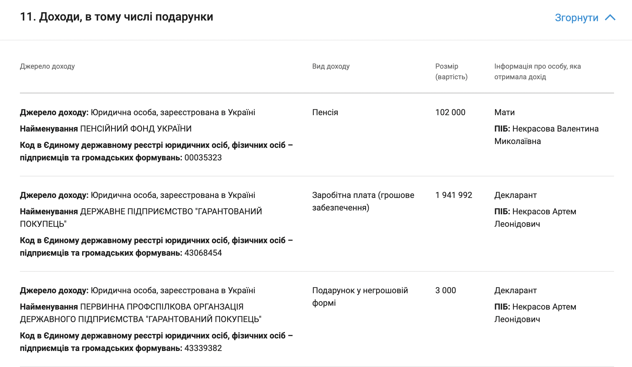Click the Розмір (вартість) column header
Viewport: 632px width, 367px height.
451,72
